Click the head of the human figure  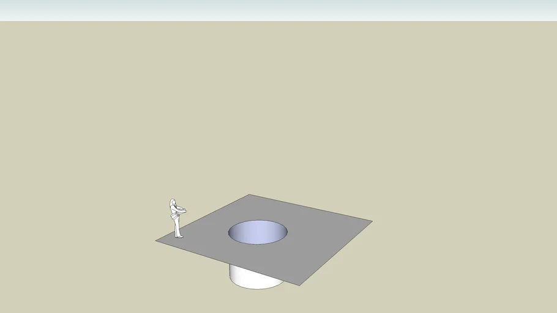coord(173,202)
